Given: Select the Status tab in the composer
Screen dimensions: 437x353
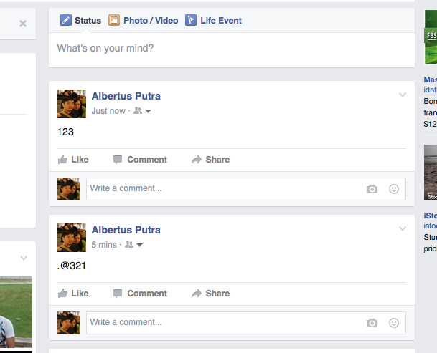Looking at the screenshot, I should pyautogui.click(x=80, y=20).
